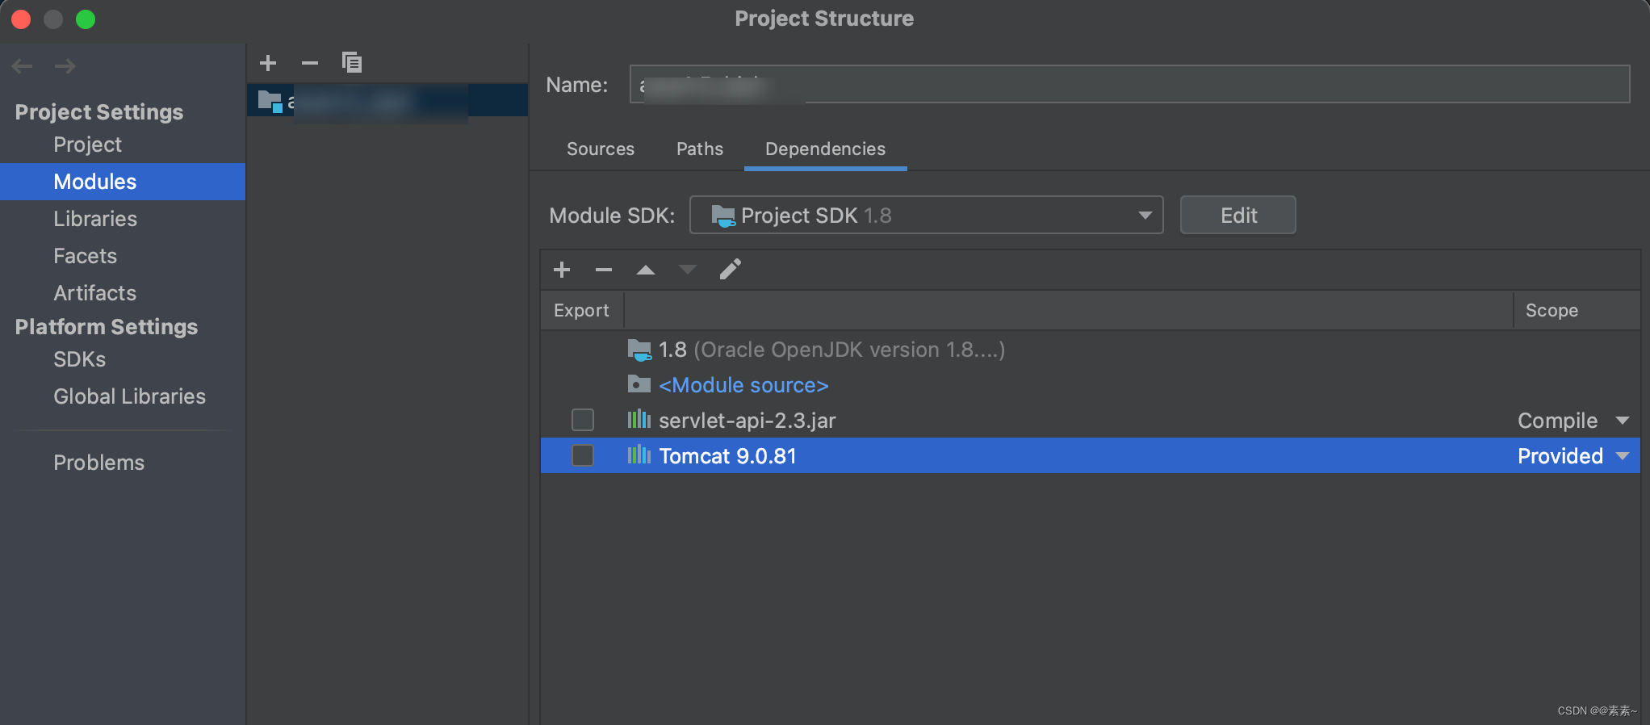Close the Project Structure window

(x=21, y=19)
